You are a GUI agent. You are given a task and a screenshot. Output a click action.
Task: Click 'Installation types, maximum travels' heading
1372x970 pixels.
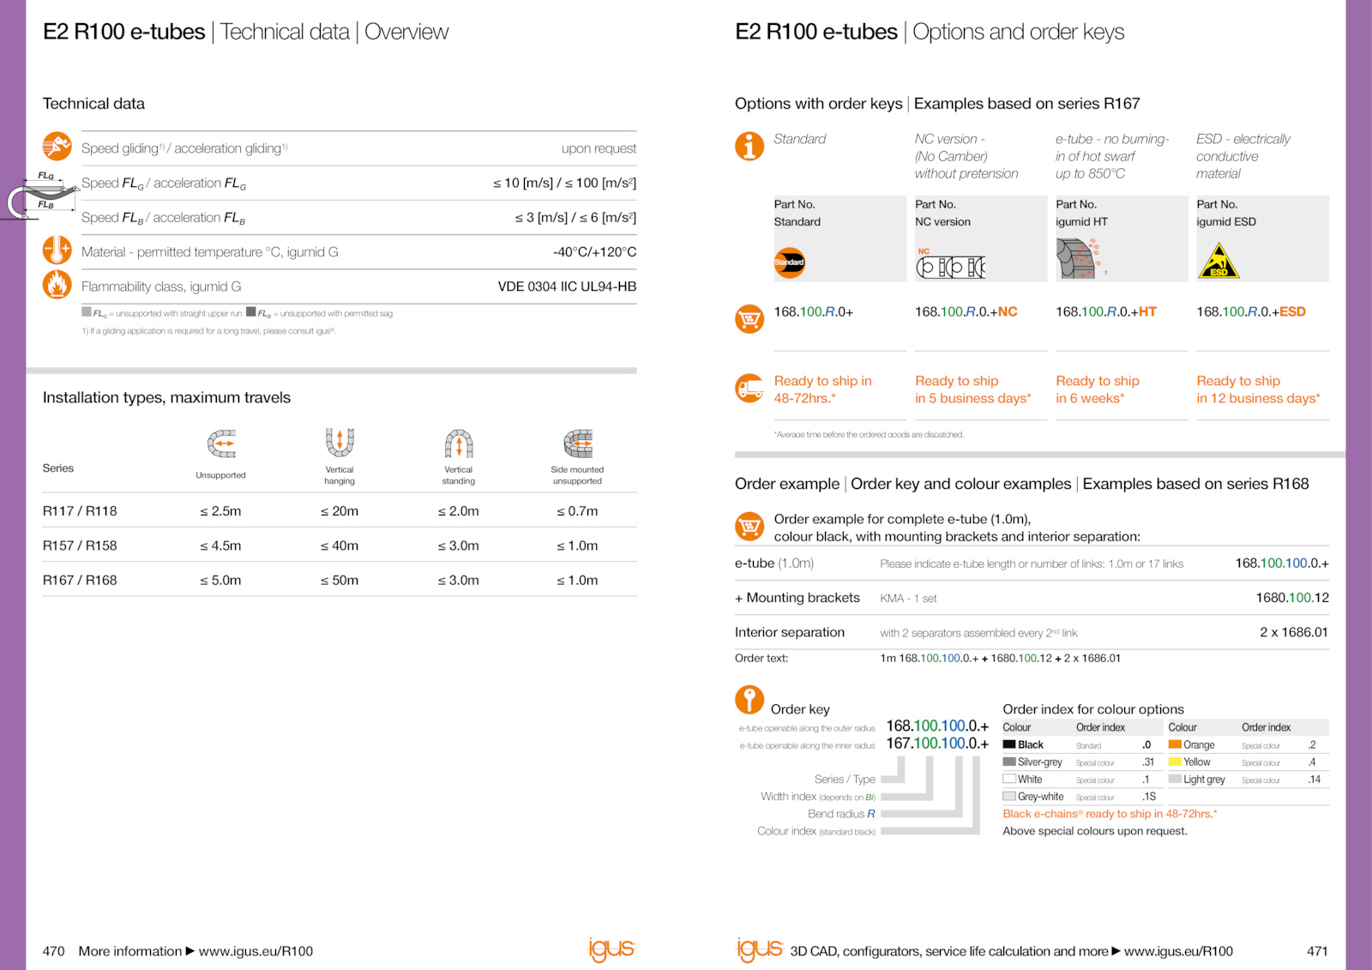(166, 398)
